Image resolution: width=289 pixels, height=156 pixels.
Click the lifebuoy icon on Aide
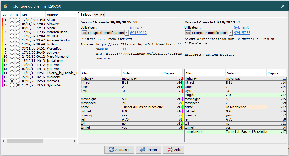point(170,150)
